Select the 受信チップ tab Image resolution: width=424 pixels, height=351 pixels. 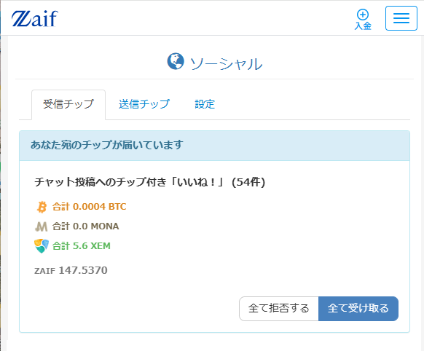[68, 104]
